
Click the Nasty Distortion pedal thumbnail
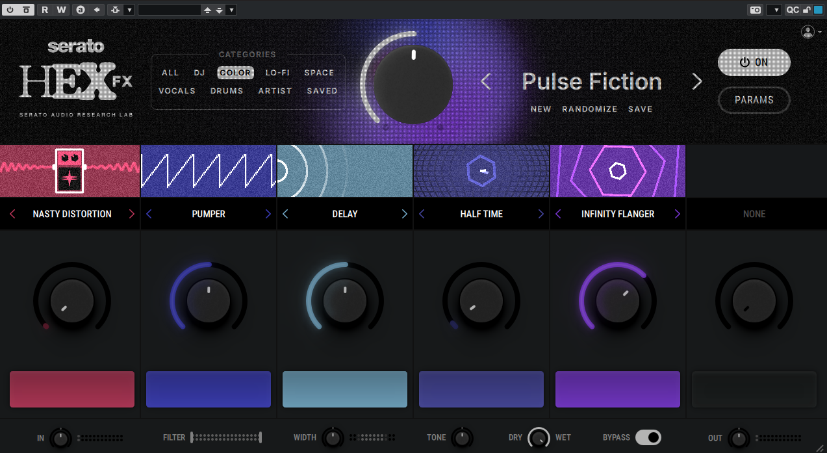click(x=70, y=171)
